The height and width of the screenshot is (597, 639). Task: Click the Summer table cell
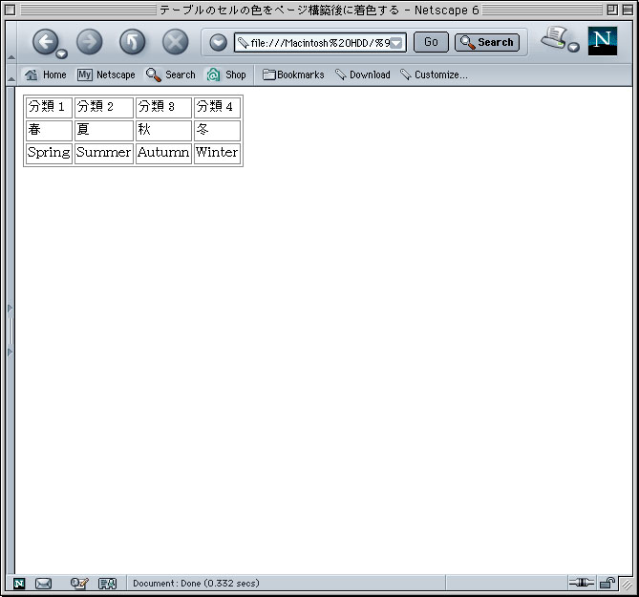(104, 153)
